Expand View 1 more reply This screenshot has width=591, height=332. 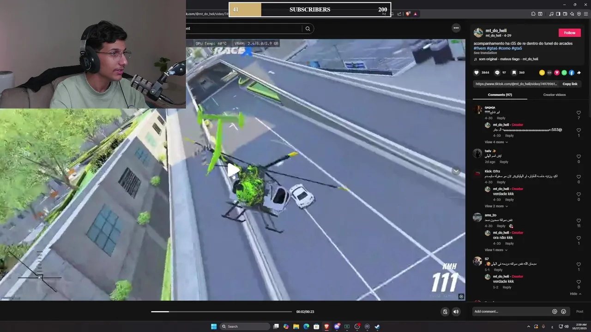point(496,250)
